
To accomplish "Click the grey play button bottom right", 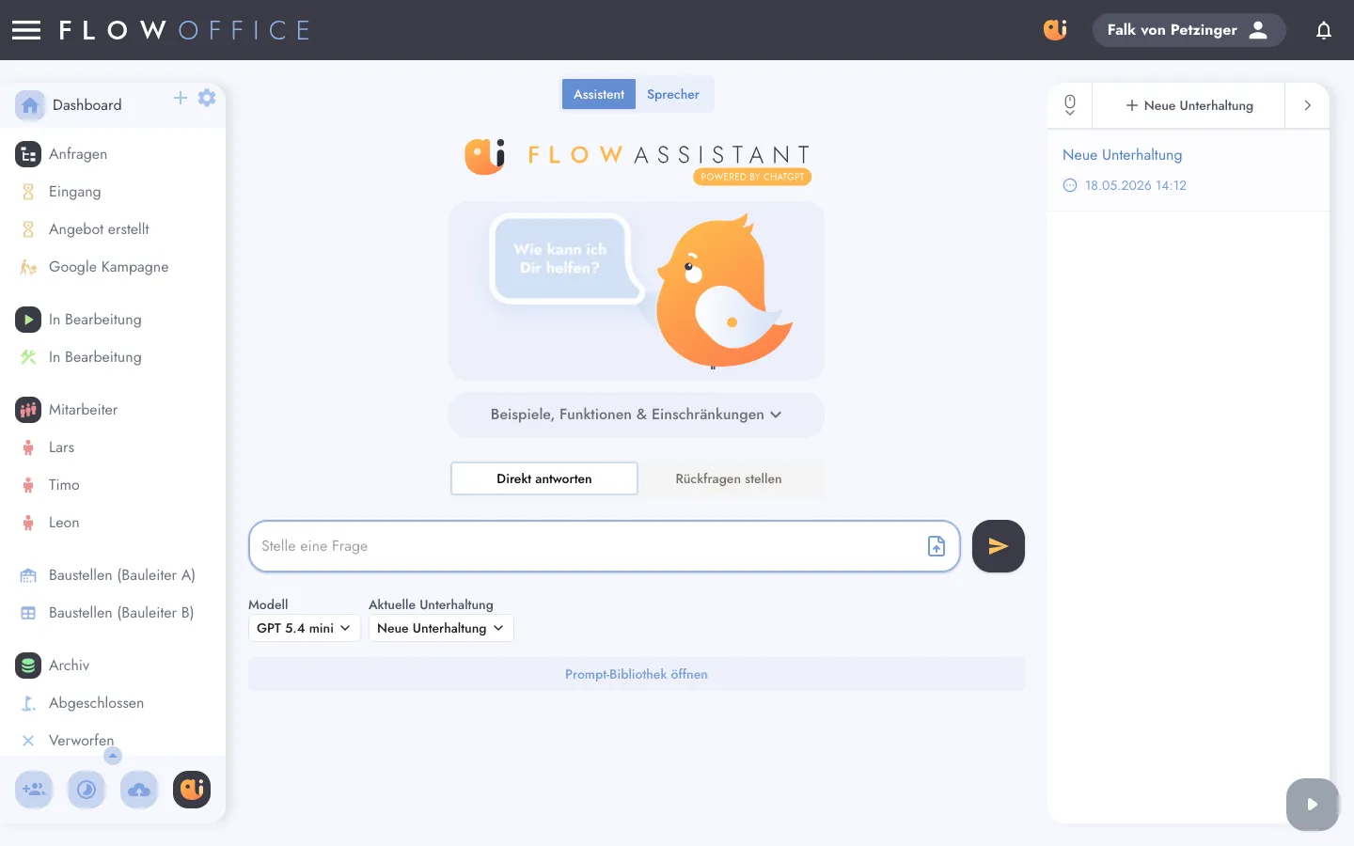I will tap(1313, 805).
